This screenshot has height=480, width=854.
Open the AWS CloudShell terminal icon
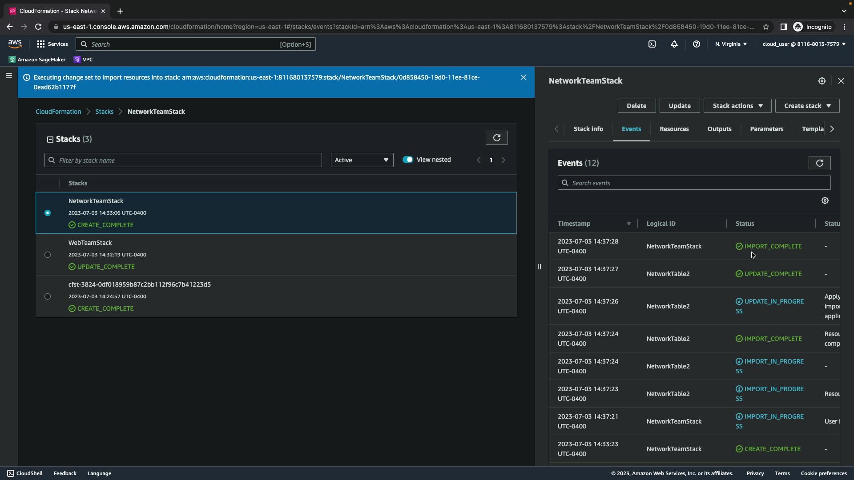(652, 44)
